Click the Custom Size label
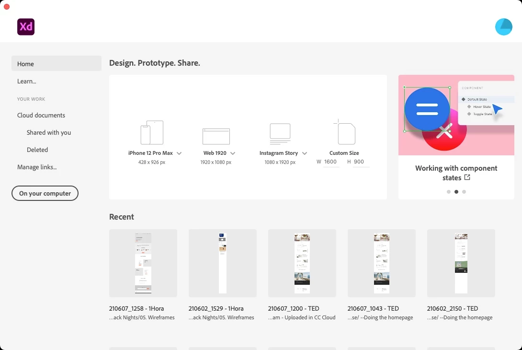Screen dimensions: 522x350 click(344, 153)
